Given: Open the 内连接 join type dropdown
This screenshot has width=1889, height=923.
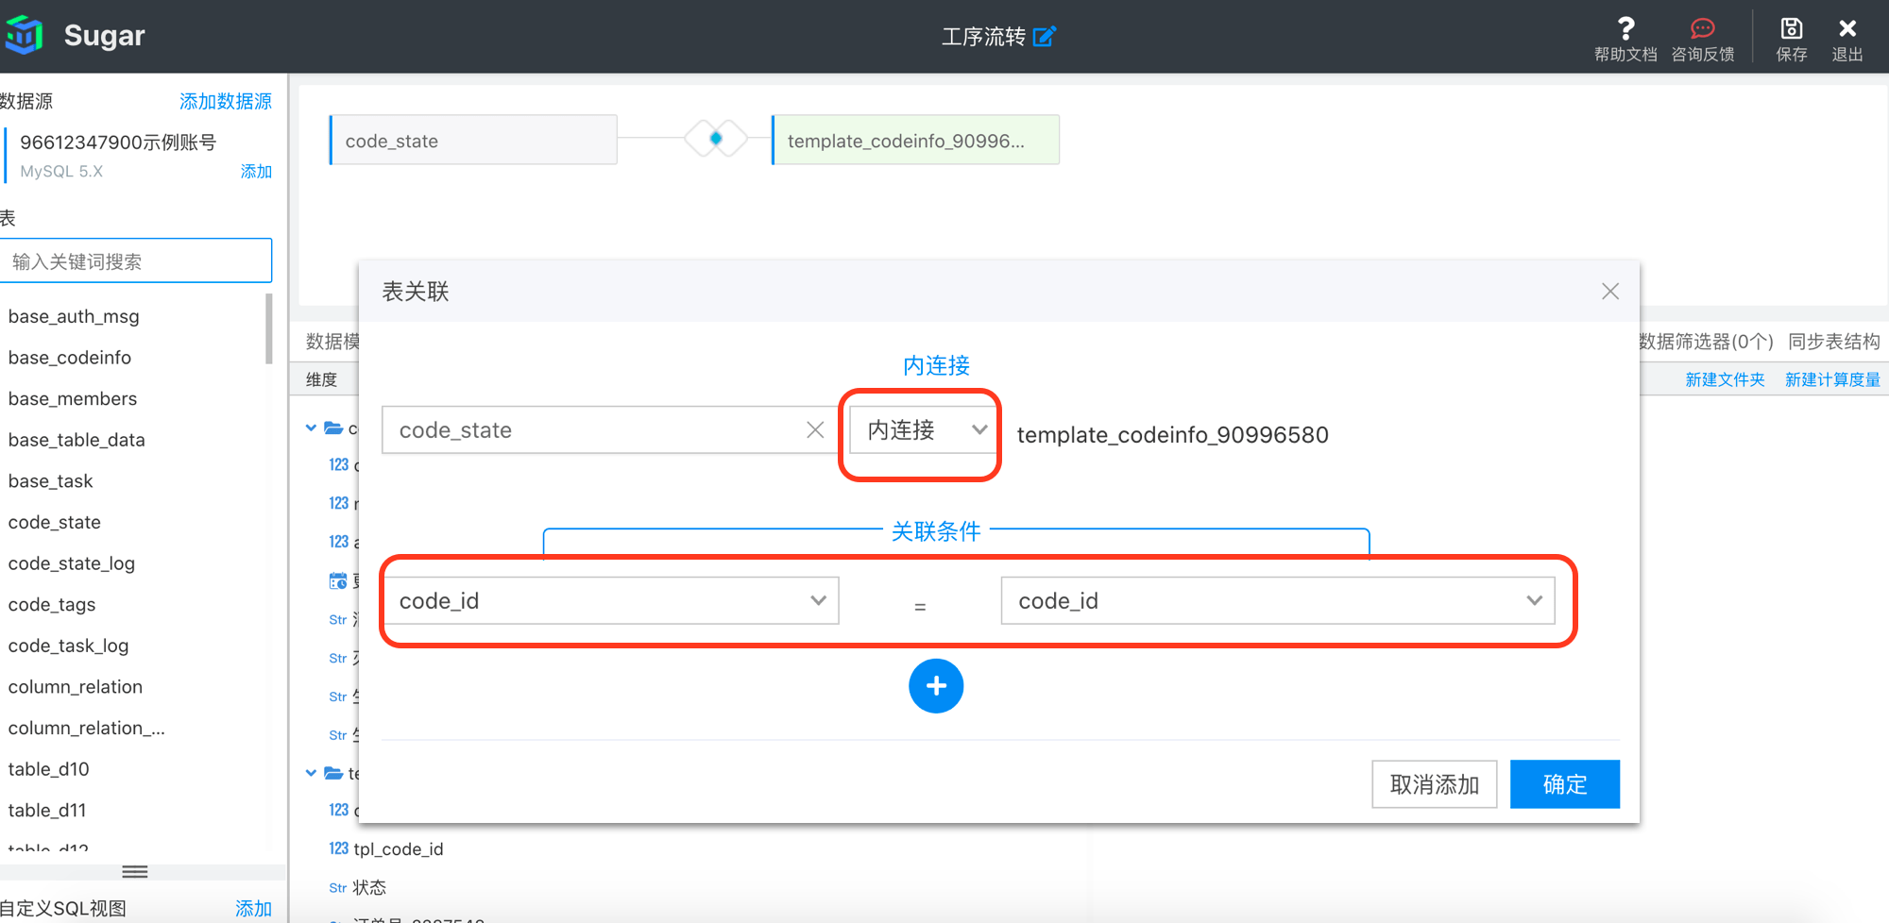Looking at the screenshot, I should pyautogui.click(x=920, y=429).
